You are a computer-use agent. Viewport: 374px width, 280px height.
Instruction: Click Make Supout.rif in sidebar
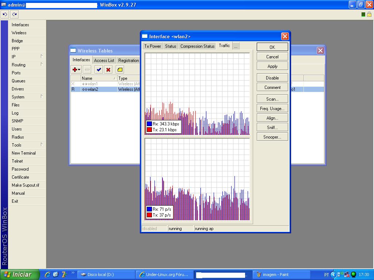coord(27,185)
